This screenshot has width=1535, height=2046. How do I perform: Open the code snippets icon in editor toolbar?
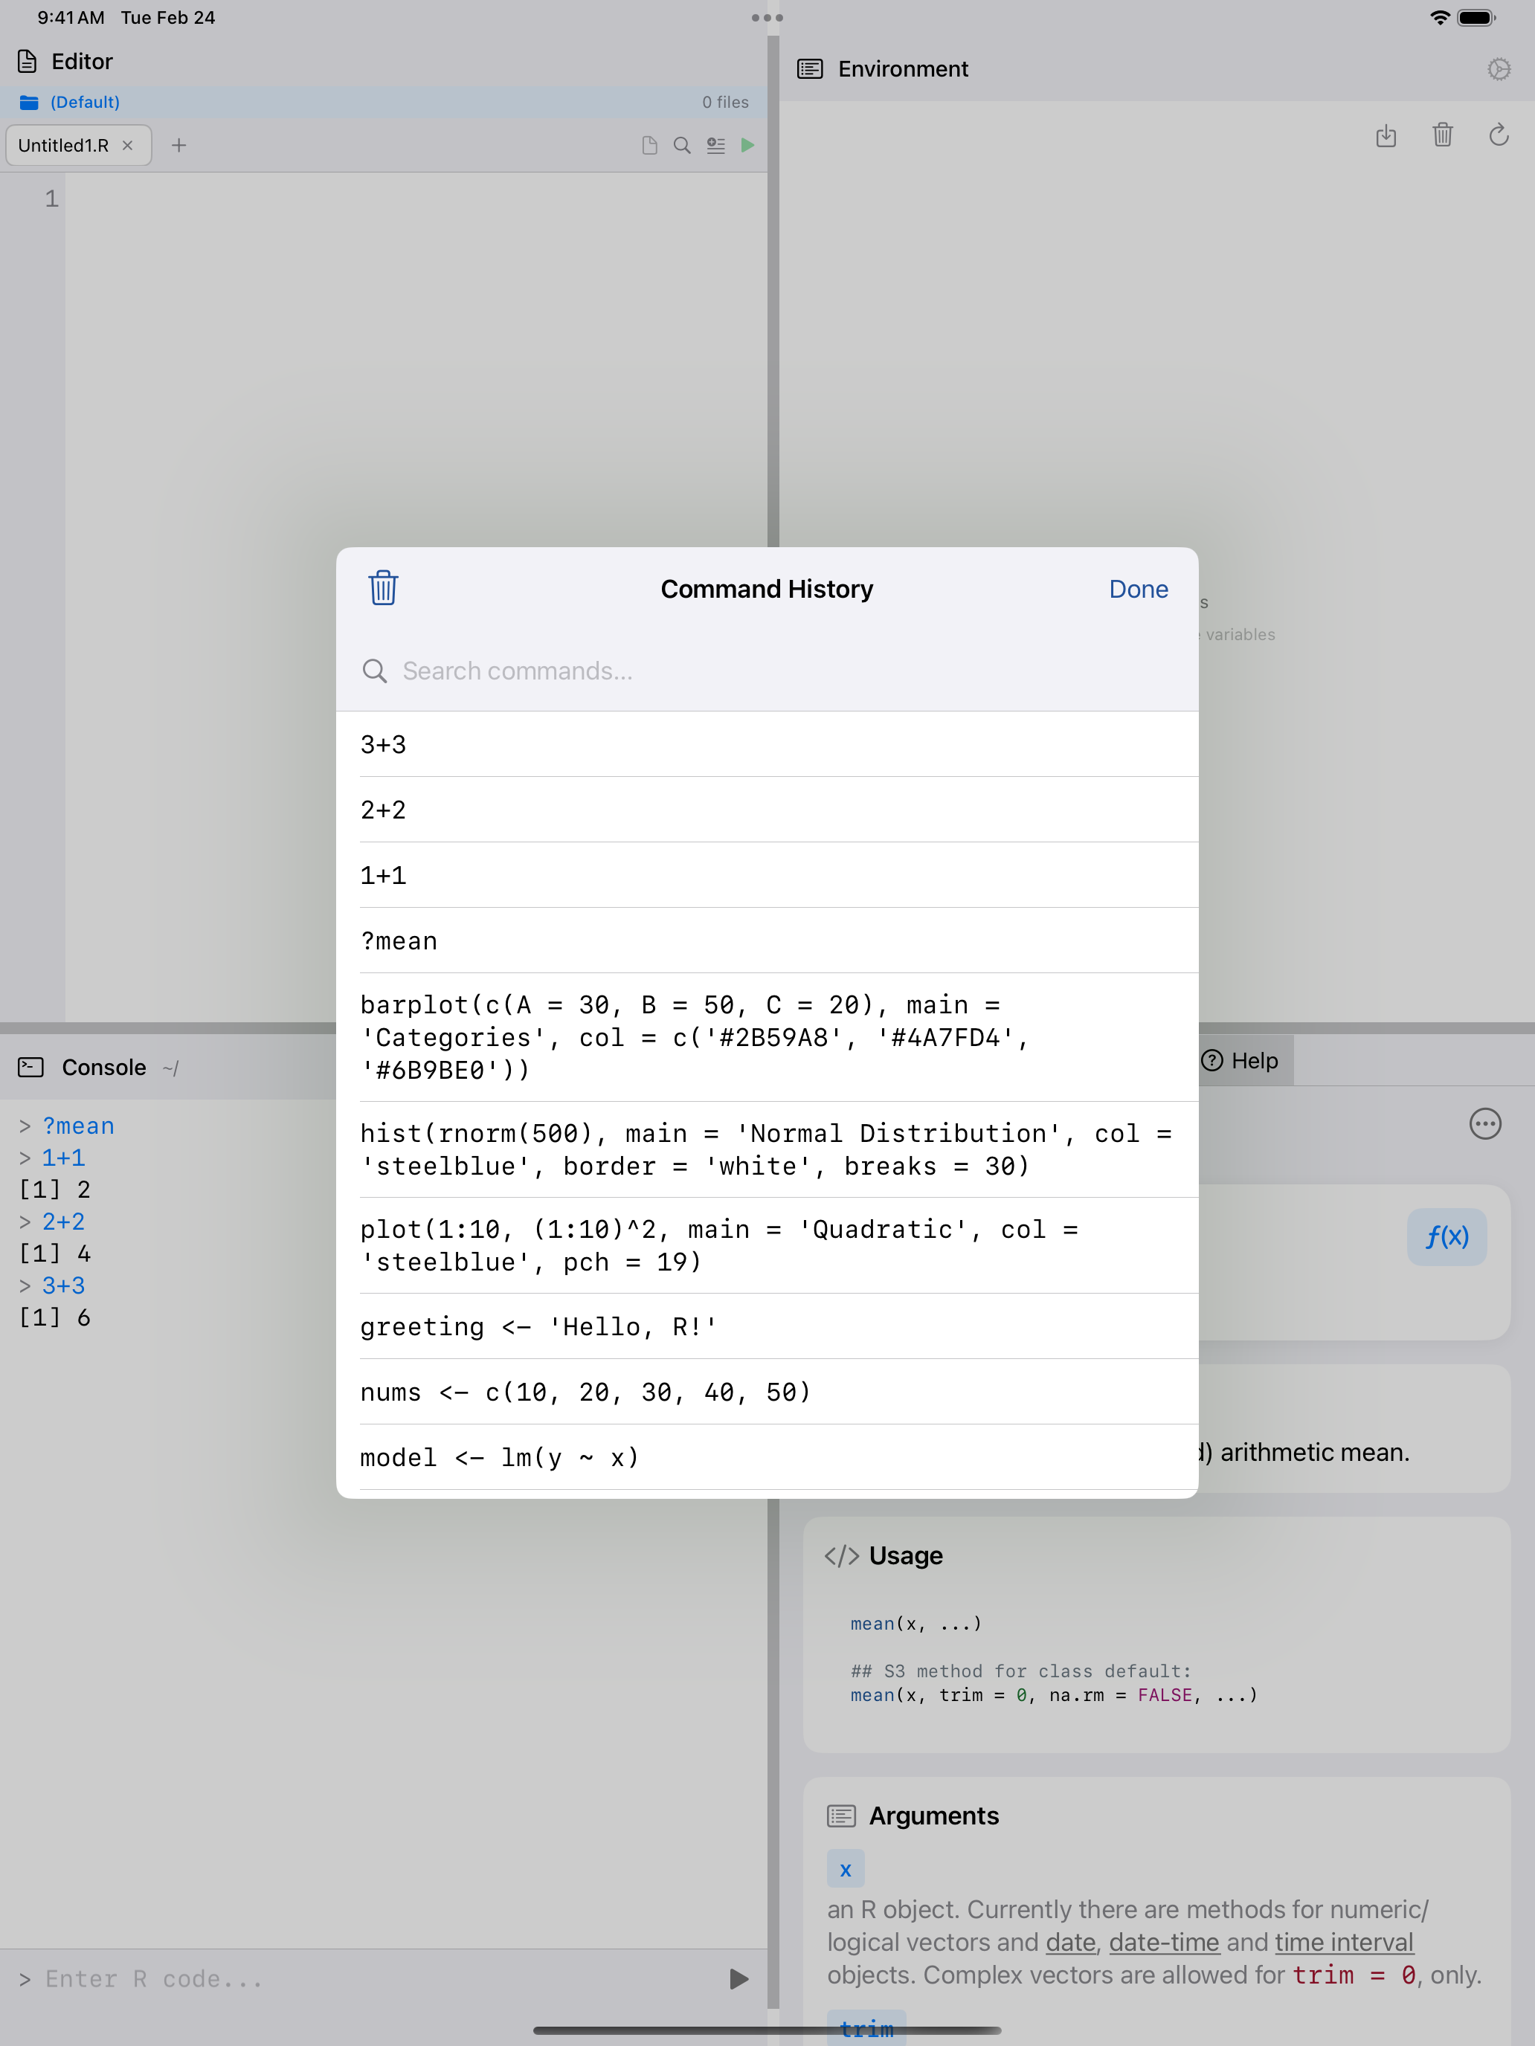coord(715,145)
